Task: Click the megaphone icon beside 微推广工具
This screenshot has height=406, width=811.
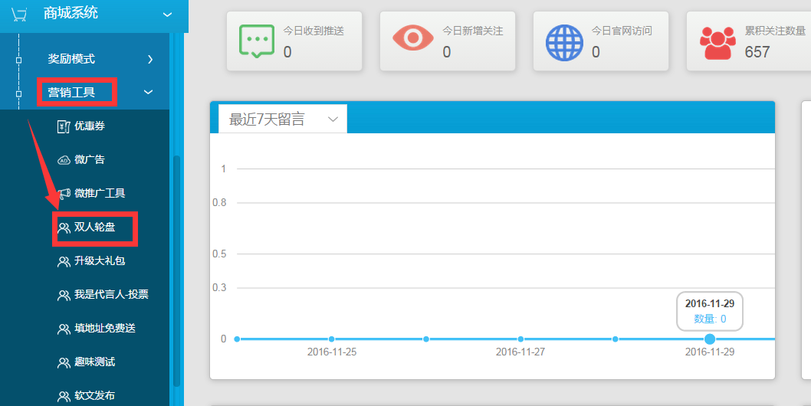Action: (64, 194)
